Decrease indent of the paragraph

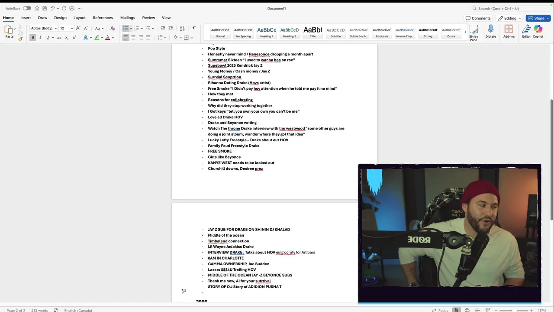click(163, 28)
